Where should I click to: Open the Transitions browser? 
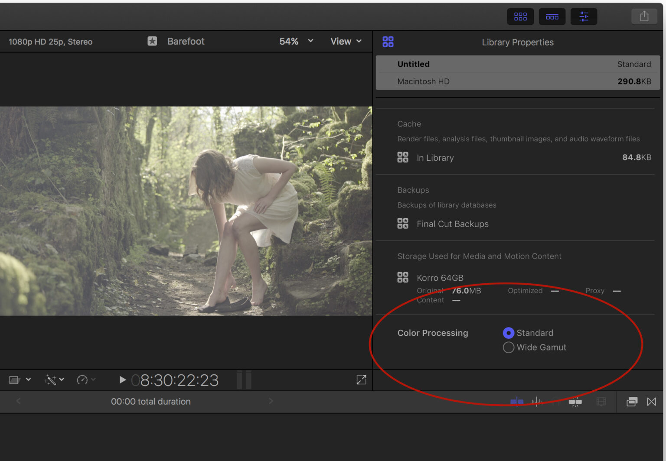(651, 402)
